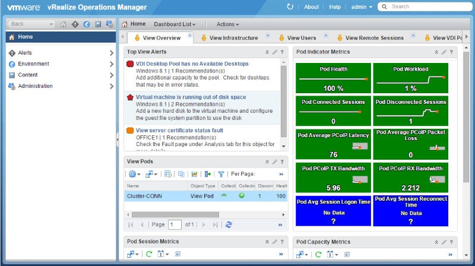Open the About link
The width and height of the screenshot is (475, 266).
pos(311,7)
